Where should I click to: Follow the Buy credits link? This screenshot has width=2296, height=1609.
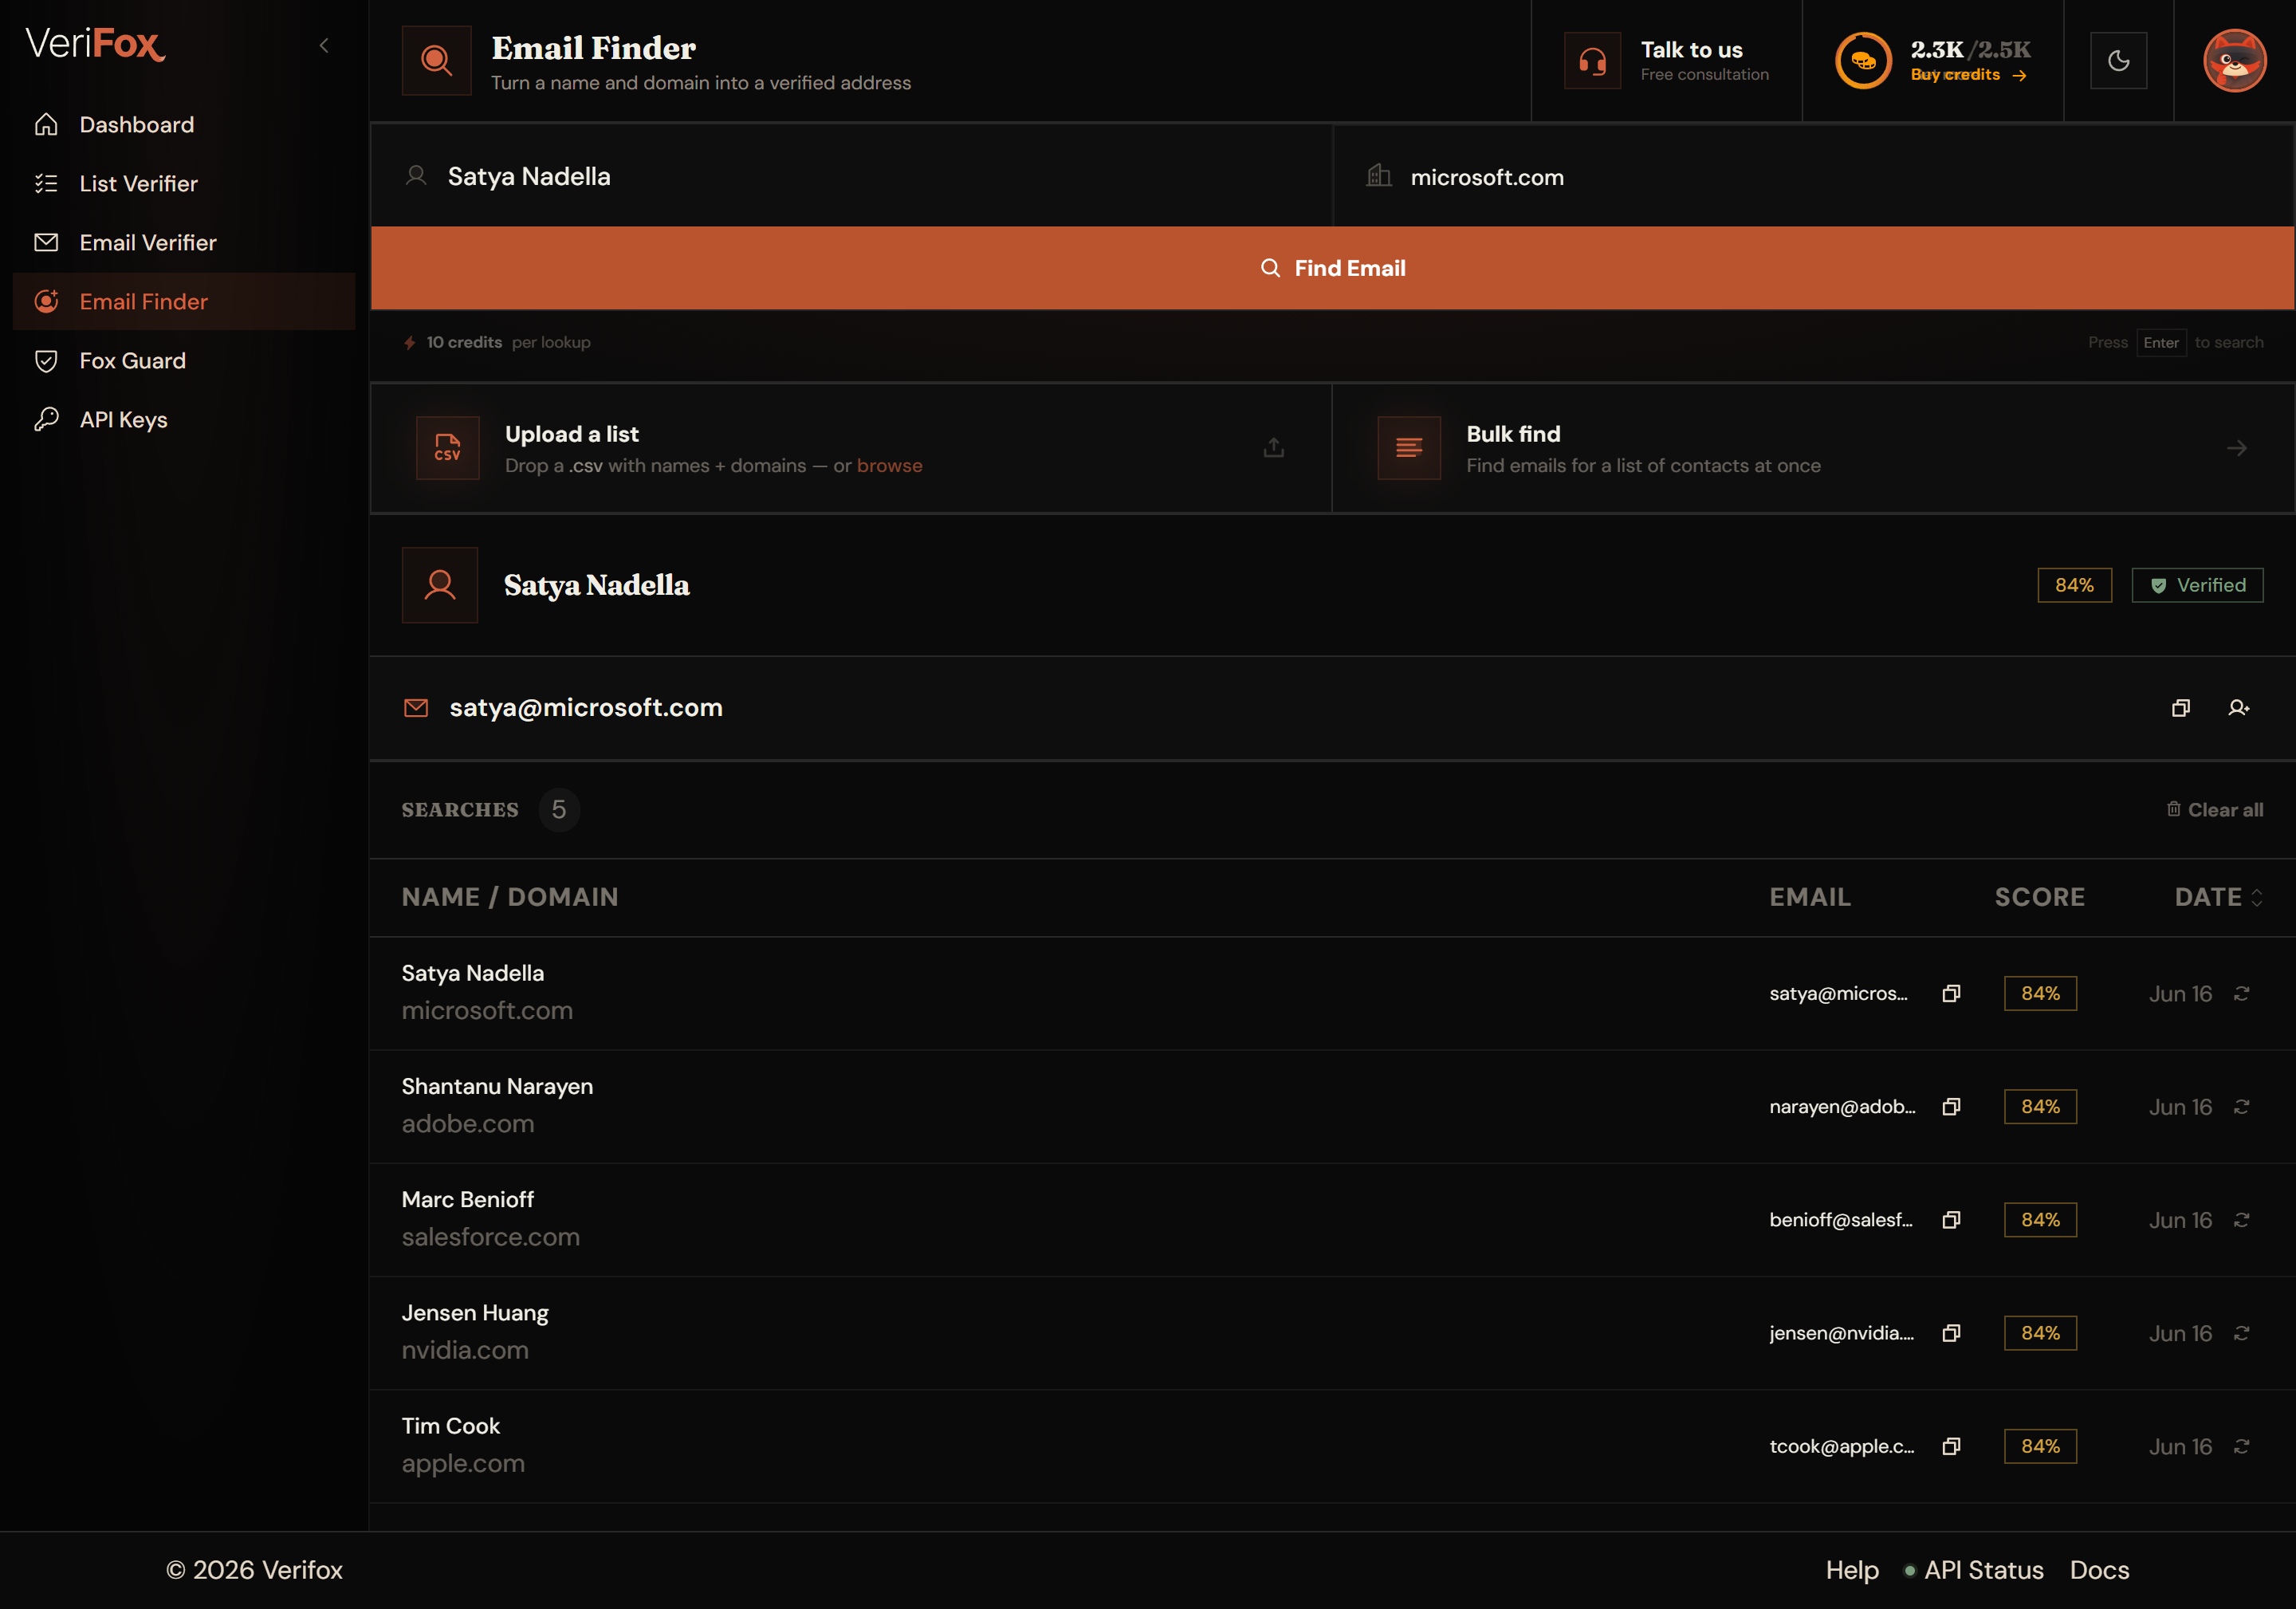pos(1968,75)
